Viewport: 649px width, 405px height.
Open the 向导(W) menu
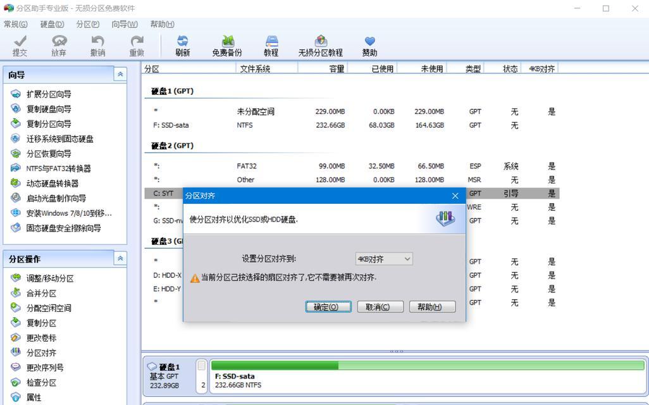point(125,24)
